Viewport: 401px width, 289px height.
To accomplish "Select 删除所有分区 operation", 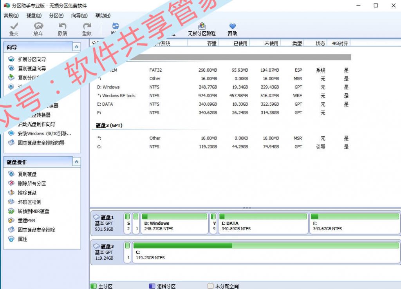I will pos(32,183).
